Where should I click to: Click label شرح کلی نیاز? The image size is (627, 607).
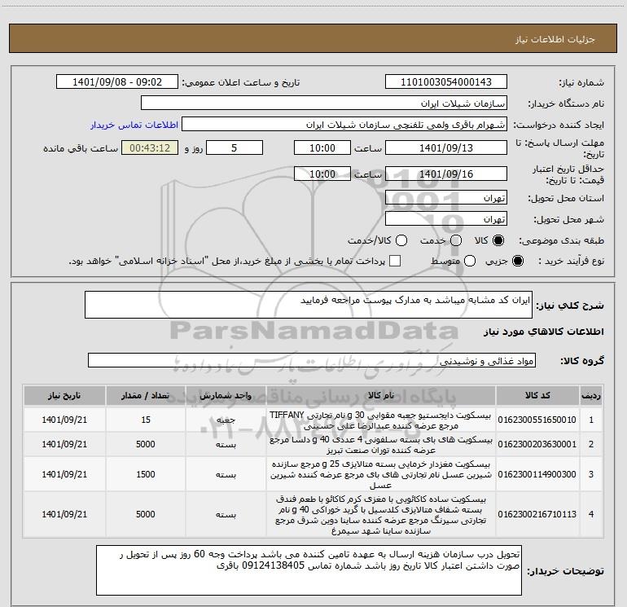coord(570,306)
